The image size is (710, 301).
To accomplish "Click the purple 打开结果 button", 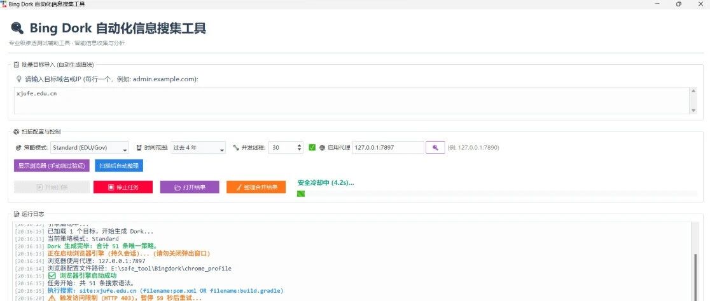I will tap(190, 187).
